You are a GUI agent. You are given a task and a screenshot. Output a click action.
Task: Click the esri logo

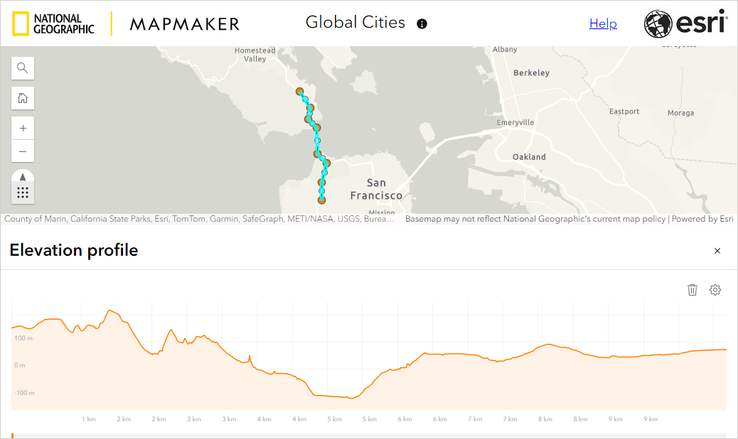(x=685, y=23)
